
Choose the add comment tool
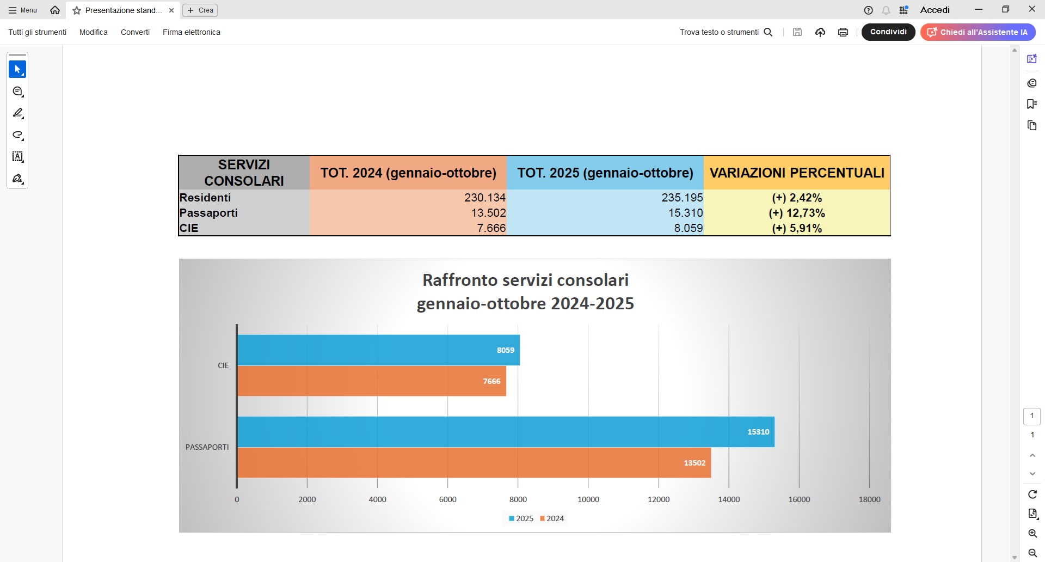coord(17,91)
